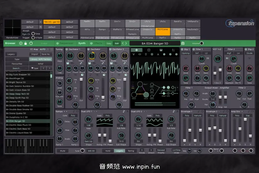This screenshot has height=173, width=259.
Task: Click the save preset icon beside preset name
Action: click(183, 43)
